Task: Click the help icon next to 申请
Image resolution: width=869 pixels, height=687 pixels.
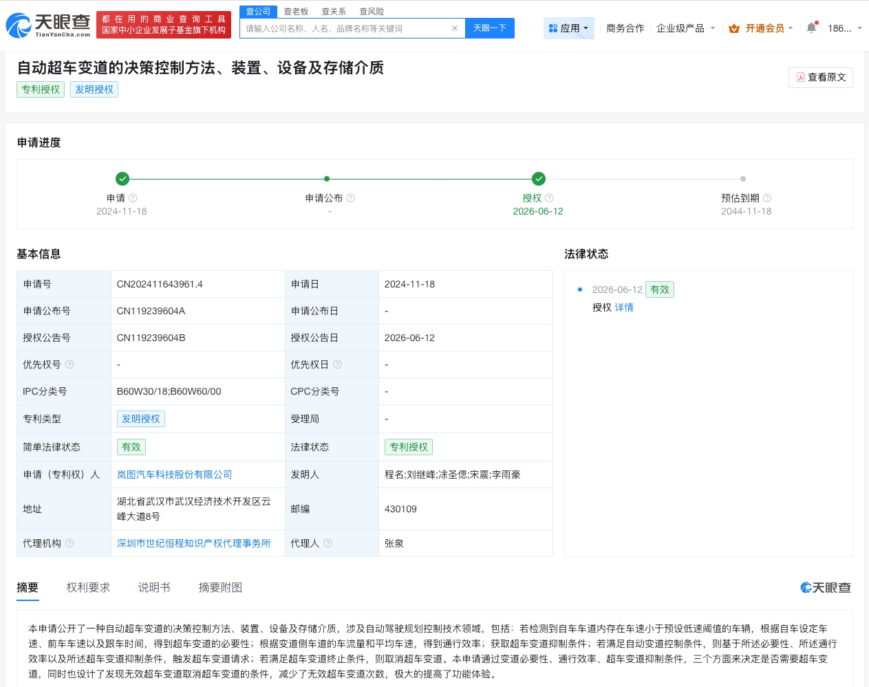Action: click(x=133, y=198)
